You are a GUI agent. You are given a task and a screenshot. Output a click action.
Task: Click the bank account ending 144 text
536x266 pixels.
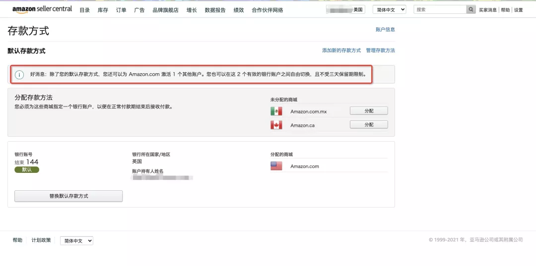26,162
